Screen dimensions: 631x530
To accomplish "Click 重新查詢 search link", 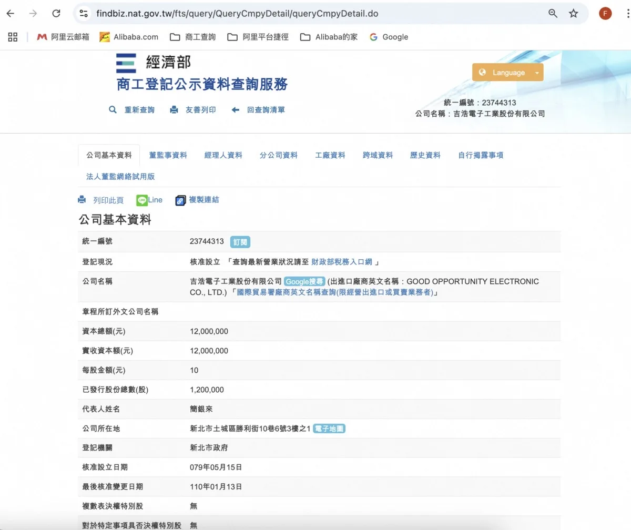I will [139, 110].
